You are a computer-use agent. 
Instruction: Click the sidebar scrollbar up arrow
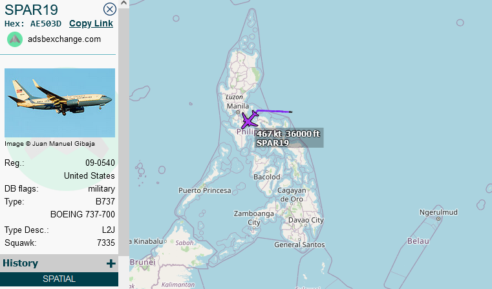coord(123,3)
